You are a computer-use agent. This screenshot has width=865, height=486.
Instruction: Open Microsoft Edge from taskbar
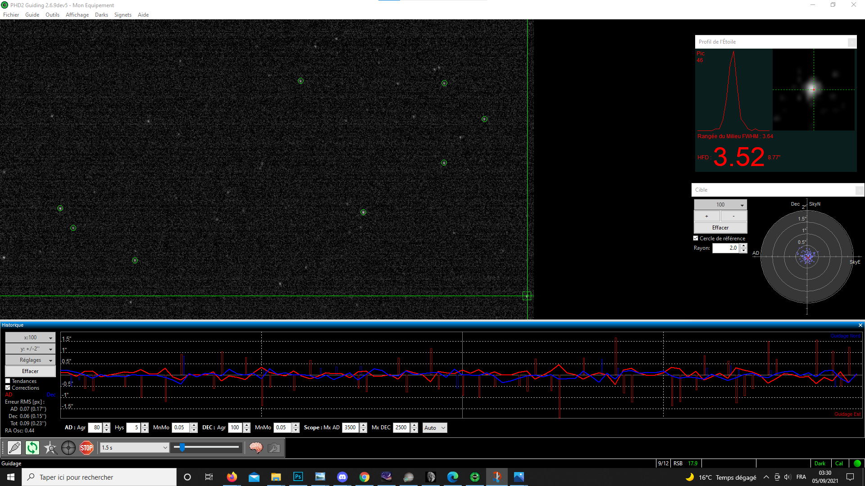(x=453, y=477)
